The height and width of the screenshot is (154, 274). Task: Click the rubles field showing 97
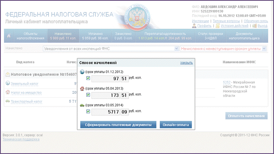pos(105,79)
